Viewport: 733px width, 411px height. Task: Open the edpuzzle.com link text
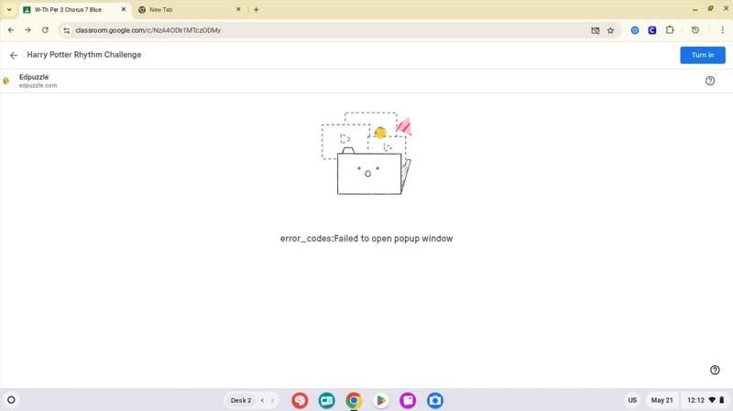[38, 85]
